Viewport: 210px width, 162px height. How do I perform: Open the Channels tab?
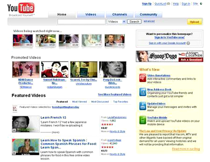pos(120,15)
